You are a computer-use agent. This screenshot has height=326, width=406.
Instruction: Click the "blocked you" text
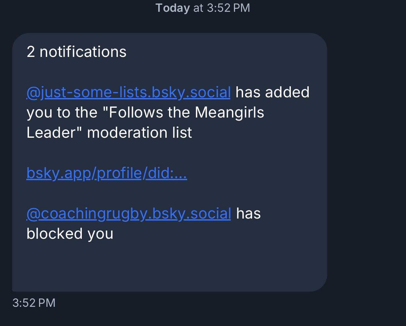[x=70, y=234]
